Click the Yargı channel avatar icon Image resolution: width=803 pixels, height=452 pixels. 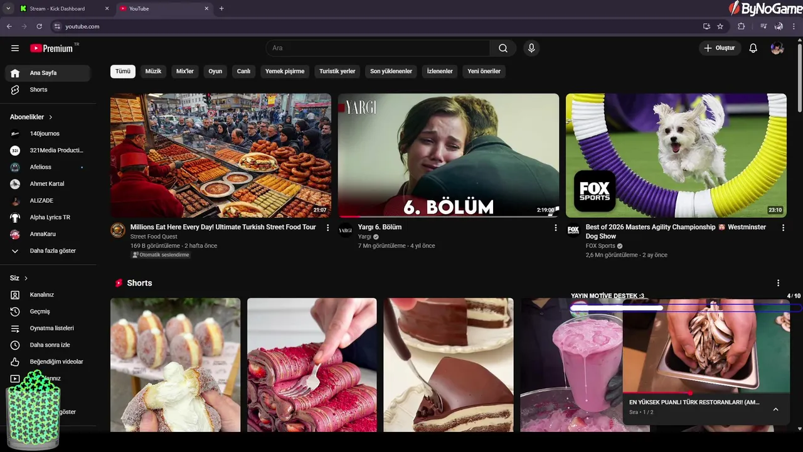click(x=346, y=230)
